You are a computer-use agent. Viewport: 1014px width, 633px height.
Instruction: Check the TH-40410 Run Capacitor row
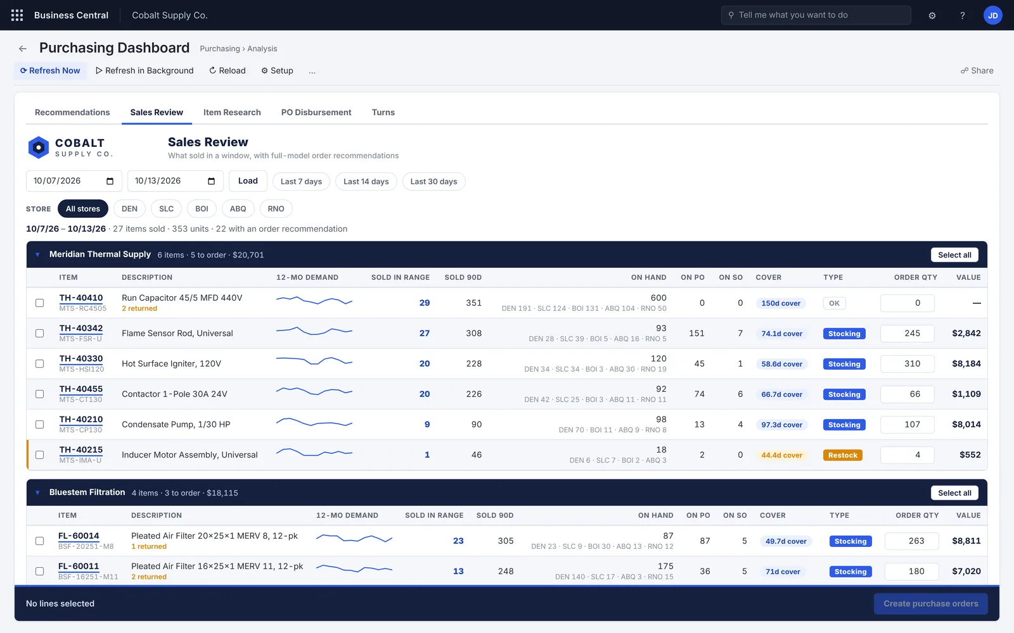39,303
